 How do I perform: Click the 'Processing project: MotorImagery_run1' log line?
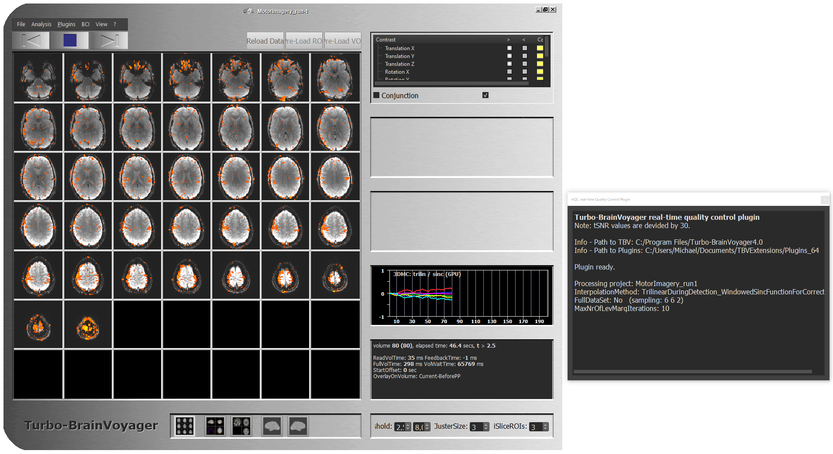point(636,283)
